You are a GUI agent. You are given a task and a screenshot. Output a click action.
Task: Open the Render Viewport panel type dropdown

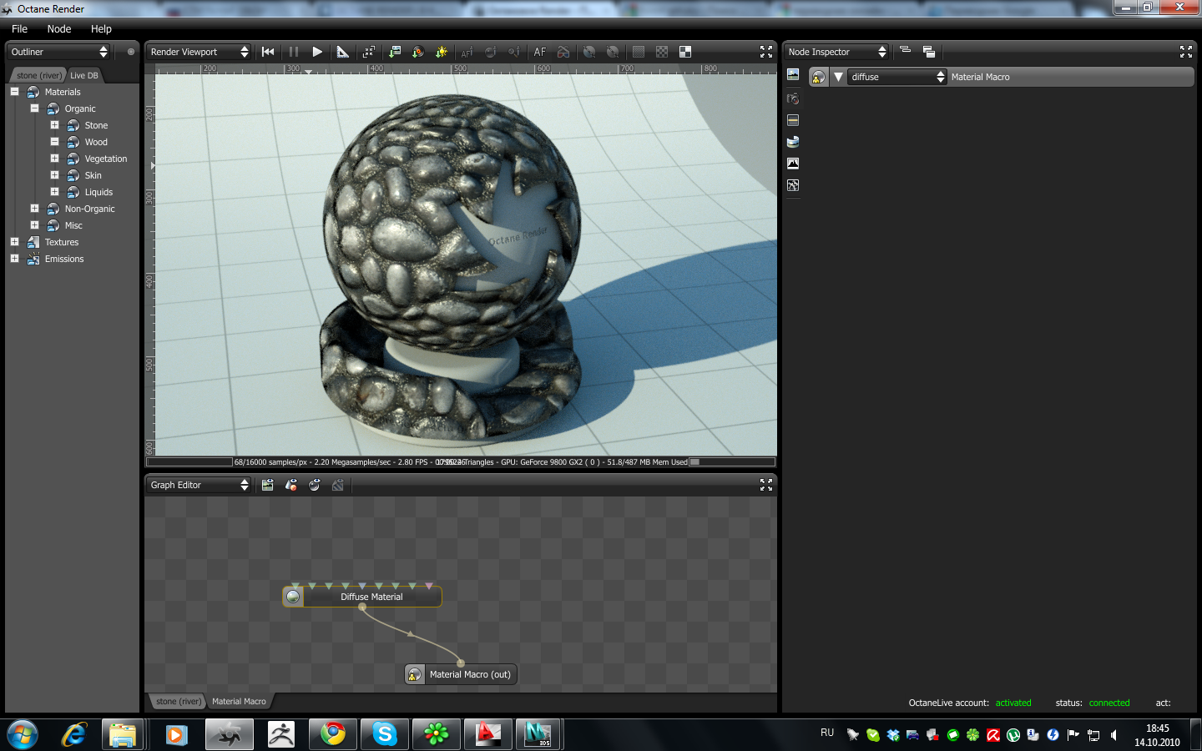click(x=199, y=52)
